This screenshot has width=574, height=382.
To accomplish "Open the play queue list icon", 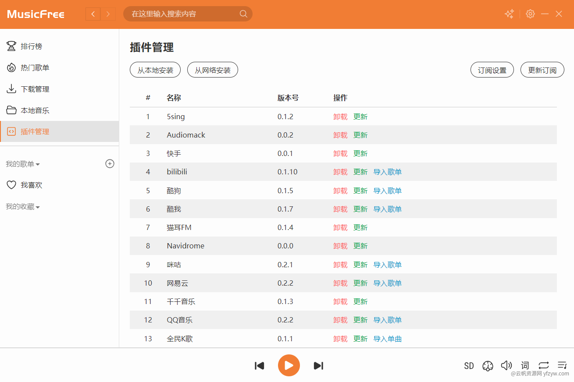I will pos(562,365).
